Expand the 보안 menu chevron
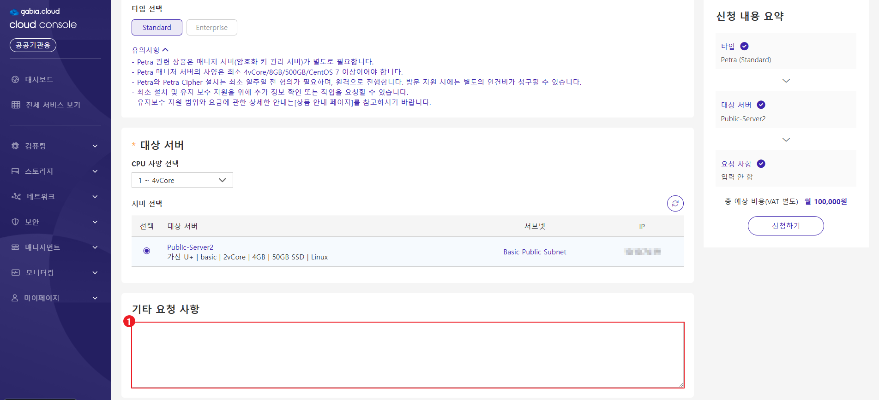 tap(95, 222)
